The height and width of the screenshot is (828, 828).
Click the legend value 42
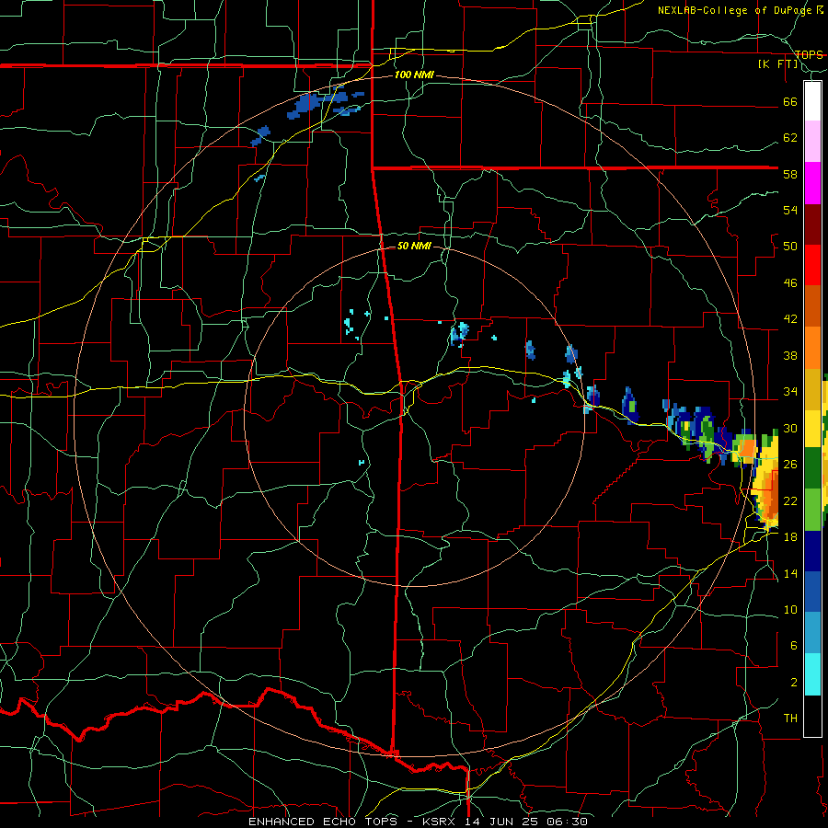(790, 319)
